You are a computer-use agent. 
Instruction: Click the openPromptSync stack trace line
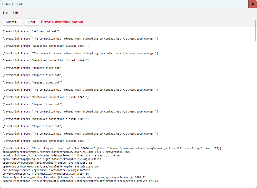50,166
